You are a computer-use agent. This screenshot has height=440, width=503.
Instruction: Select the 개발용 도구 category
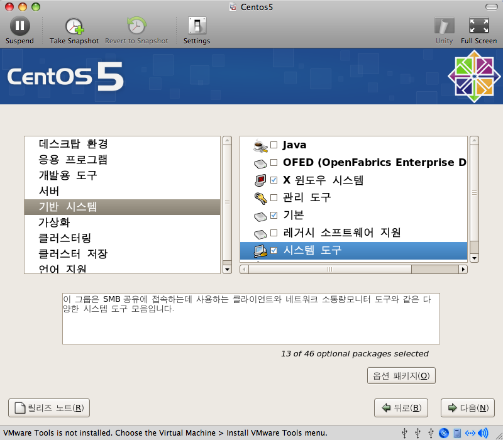click(122, 175)
